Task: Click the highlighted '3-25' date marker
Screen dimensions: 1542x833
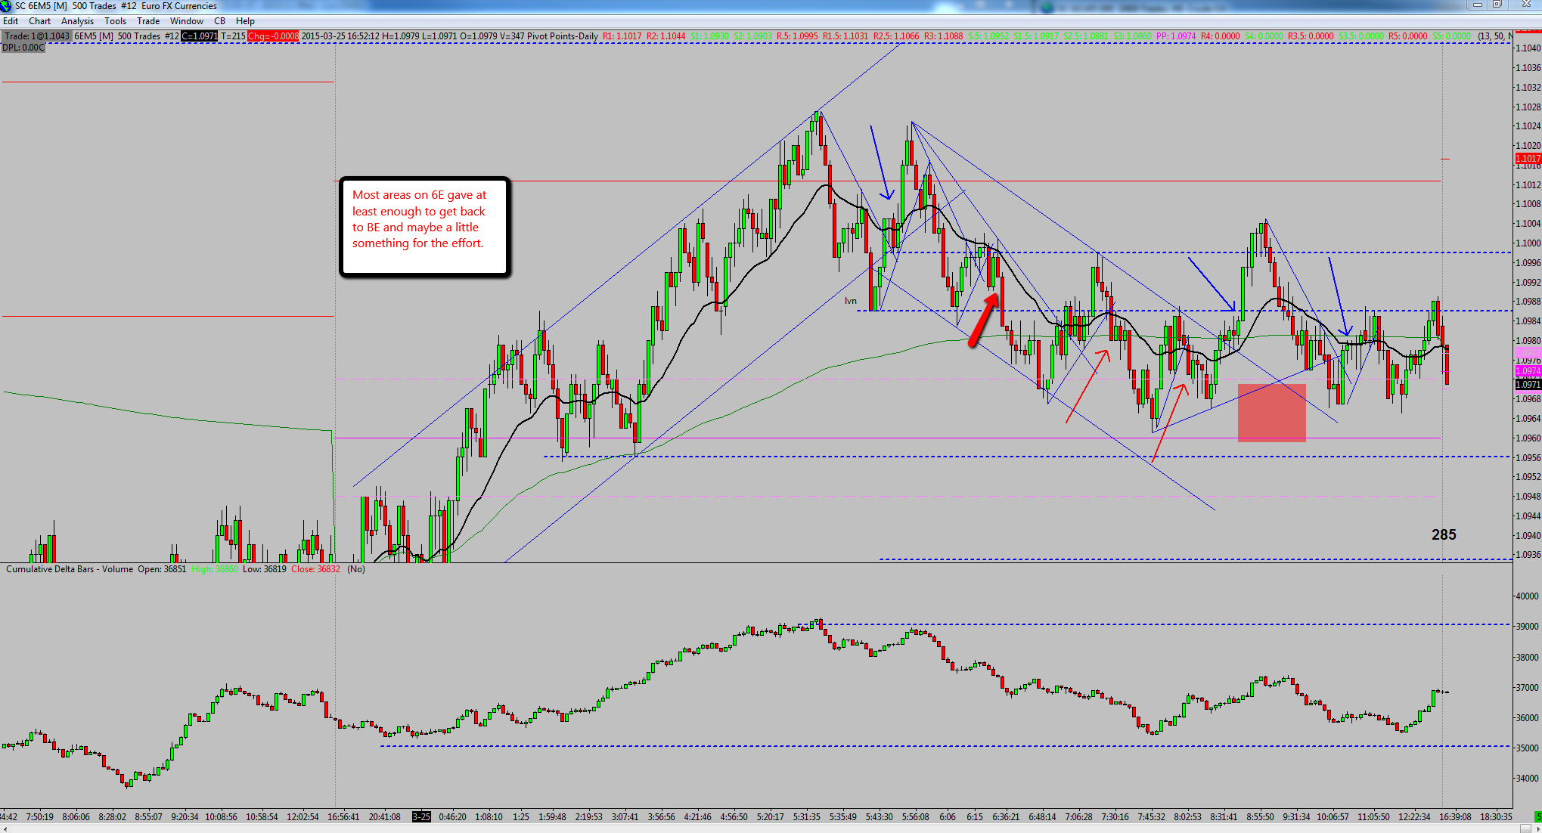Action: [x=421, y=816]
